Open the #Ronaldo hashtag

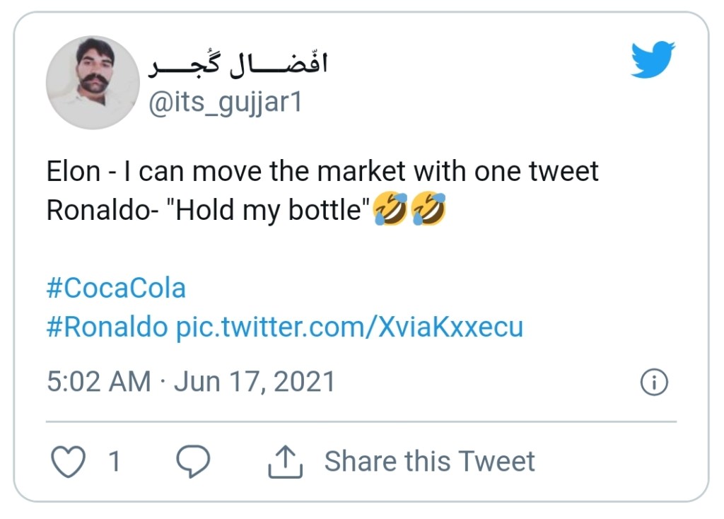pos(107,327)
